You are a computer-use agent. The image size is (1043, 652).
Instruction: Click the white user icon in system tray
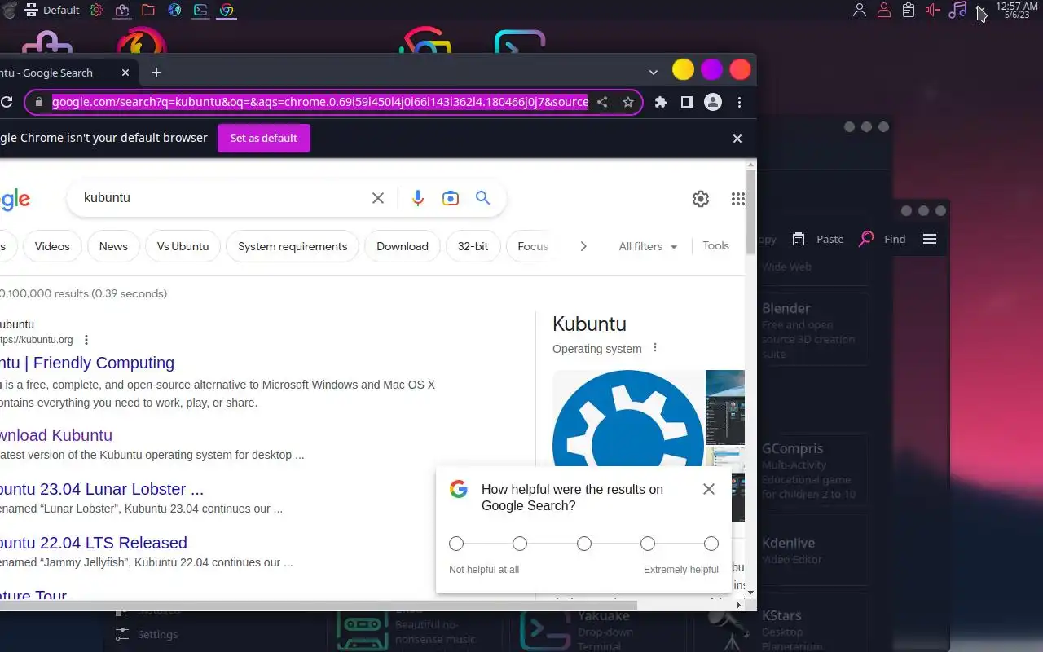(x=859, y=10)
